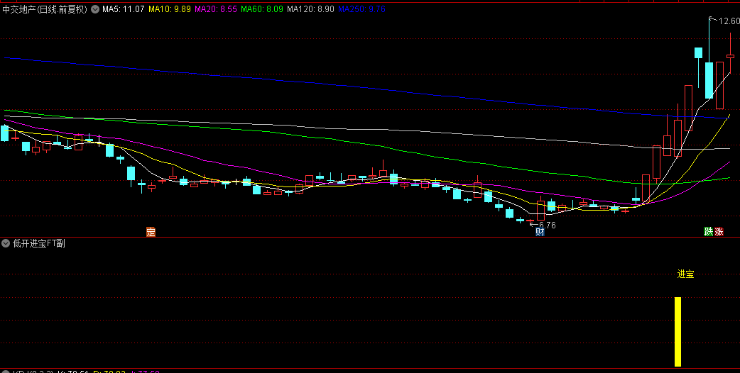
Task: Click the 6.76 low price label
Action: [547, 225]
